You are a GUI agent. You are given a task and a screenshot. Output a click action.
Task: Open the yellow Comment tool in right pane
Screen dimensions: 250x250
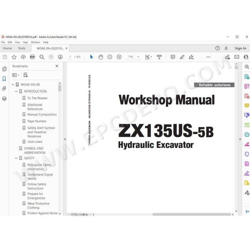coord(247,106)
